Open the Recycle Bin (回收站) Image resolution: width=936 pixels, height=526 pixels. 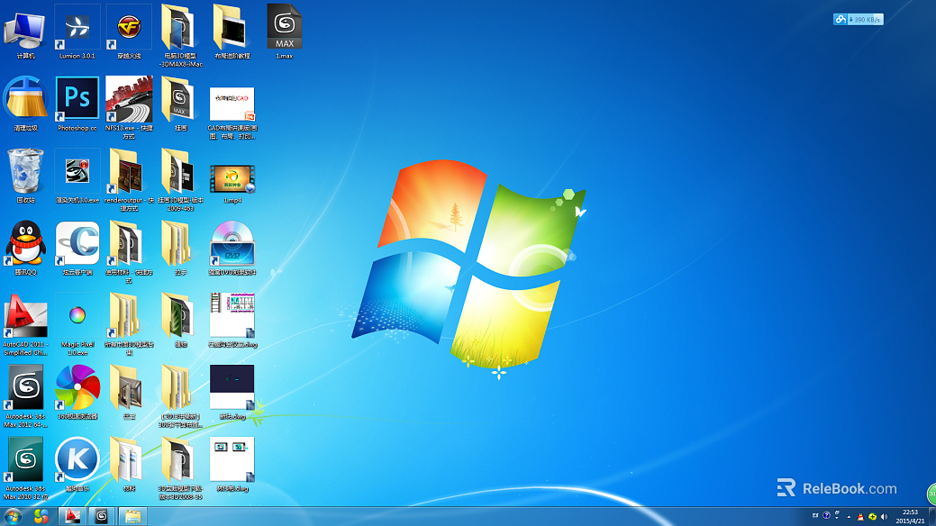pyautogui.click(x=25, y=175)
